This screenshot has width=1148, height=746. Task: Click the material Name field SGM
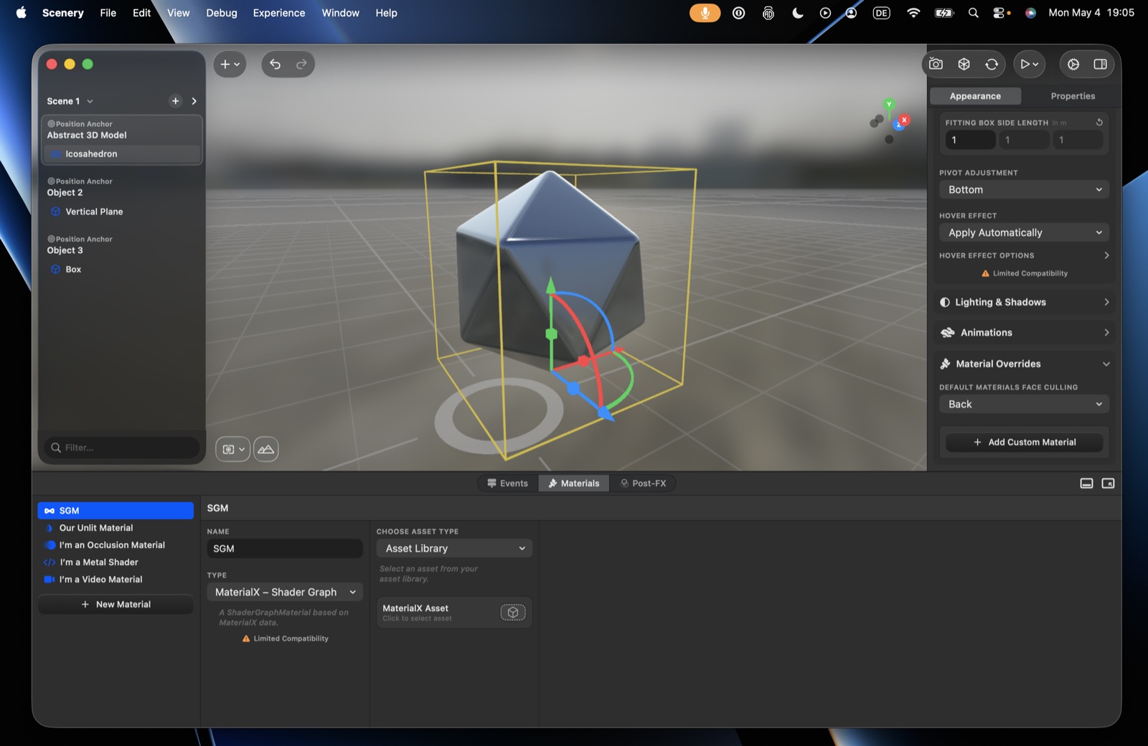pyautogui.click(x=285, y=549)
